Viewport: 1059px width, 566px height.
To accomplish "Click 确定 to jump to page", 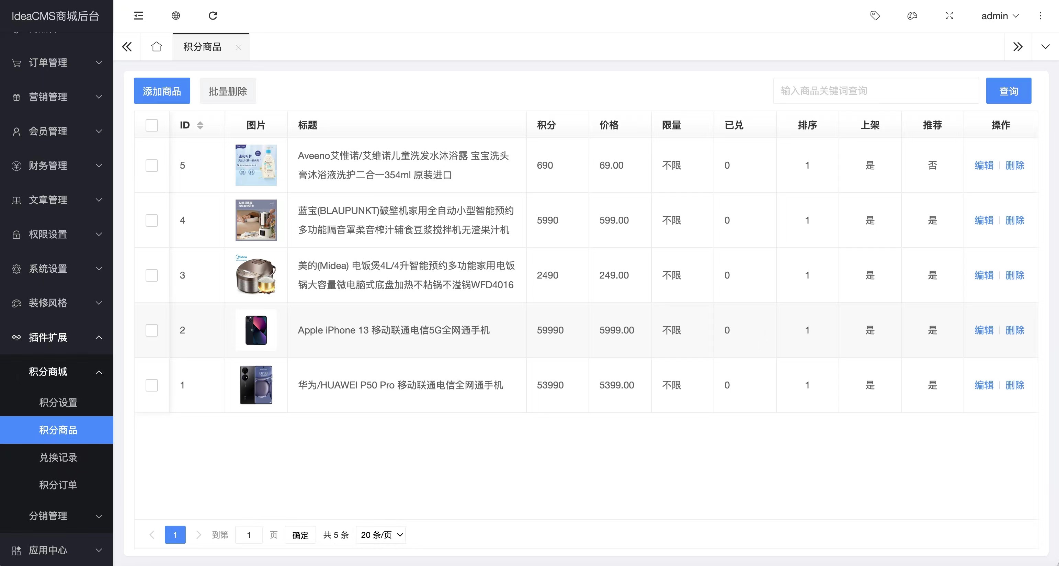I will coord(300,535).
